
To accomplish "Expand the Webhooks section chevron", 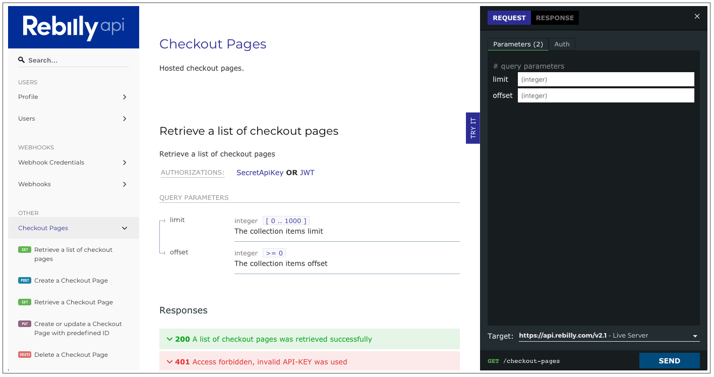I will point(125,184).
